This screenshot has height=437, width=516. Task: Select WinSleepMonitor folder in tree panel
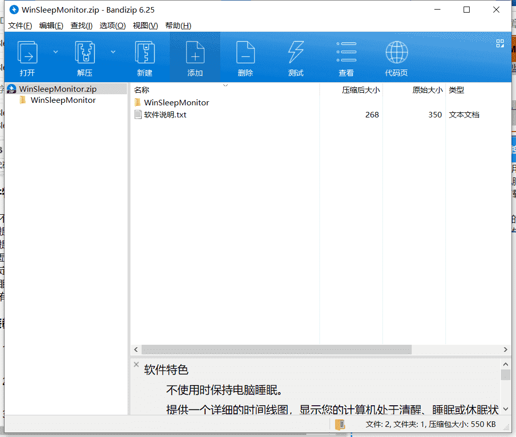tap(63, 100)
